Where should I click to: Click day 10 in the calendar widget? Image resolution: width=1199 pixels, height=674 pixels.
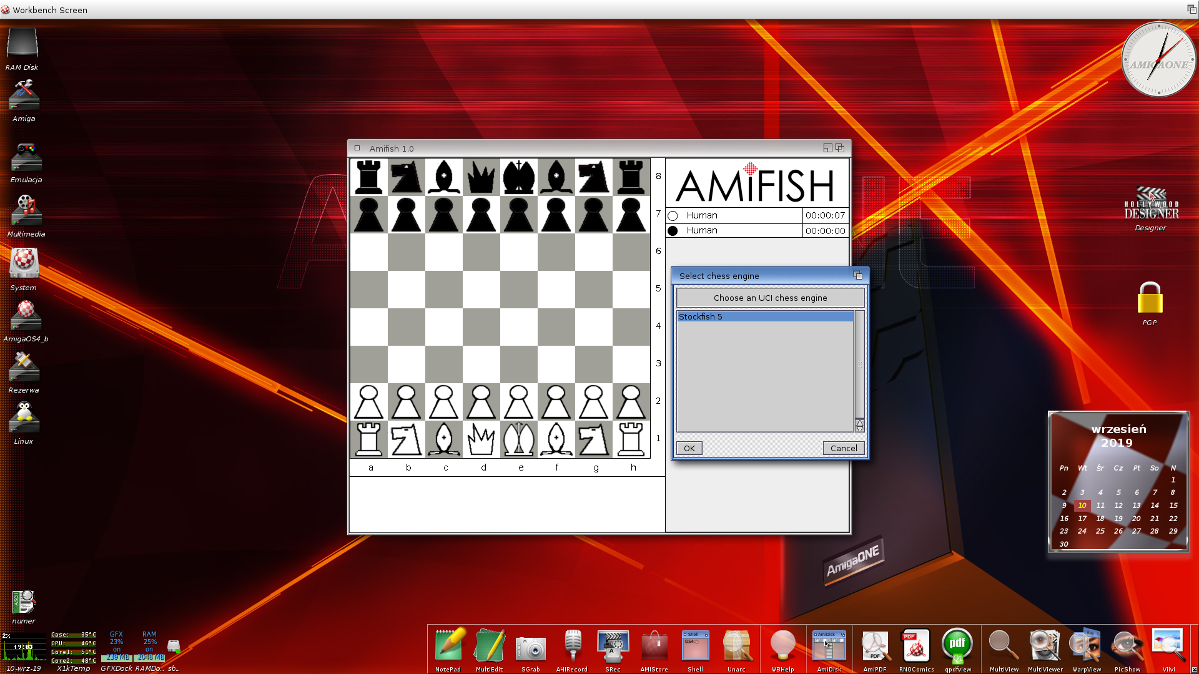pos(1082,506)
